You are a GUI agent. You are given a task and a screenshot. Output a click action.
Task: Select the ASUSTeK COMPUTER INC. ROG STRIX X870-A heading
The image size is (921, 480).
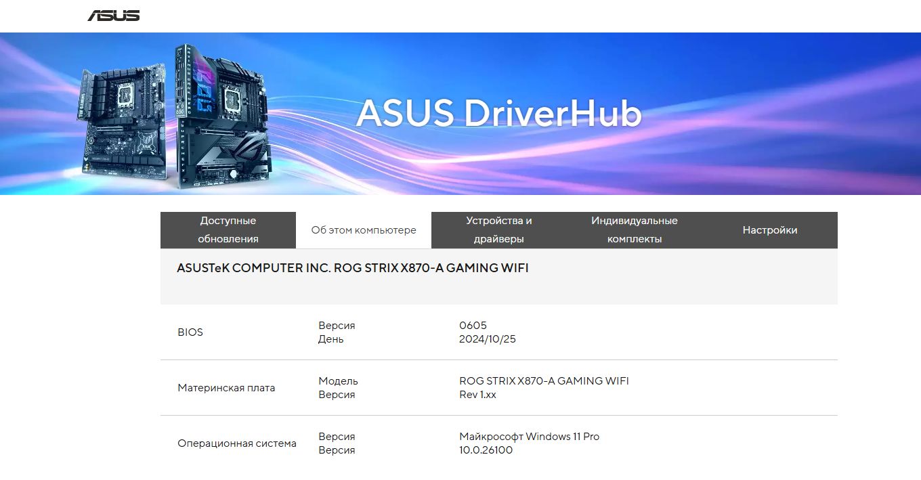353,268
